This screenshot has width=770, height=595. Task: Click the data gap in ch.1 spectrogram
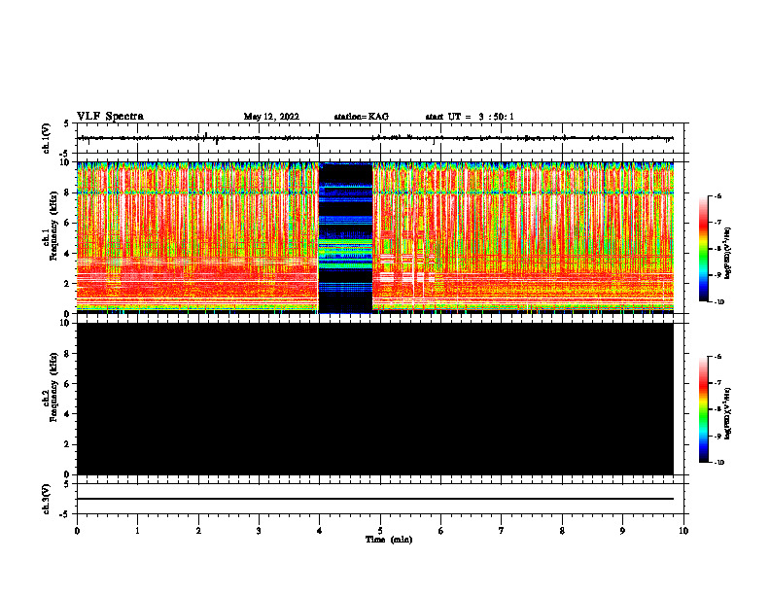346,237
